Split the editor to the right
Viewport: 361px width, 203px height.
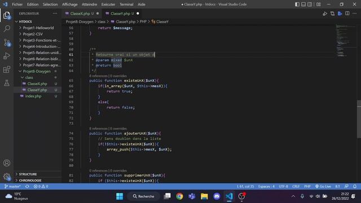[x=347, y=14]
